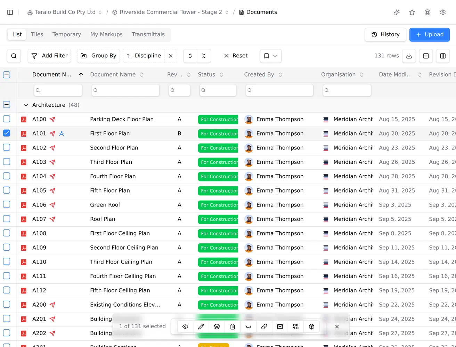
Task: Edit selected document with pencil icon
Action: tap(201, 326)
